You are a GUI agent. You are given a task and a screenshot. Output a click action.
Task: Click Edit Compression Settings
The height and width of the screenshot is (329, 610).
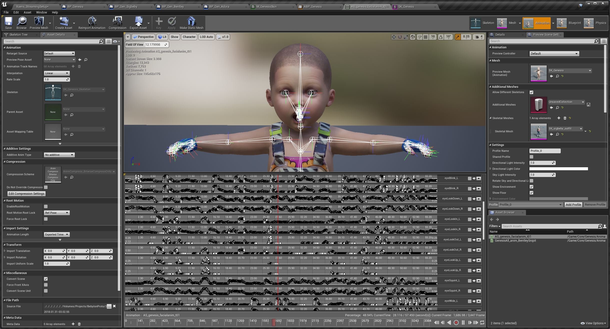click(26, 193)
